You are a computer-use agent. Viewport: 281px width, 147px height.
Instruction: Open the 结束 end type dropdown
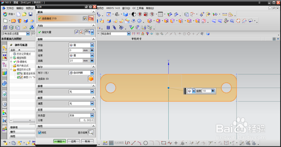(x=92, y=56)
